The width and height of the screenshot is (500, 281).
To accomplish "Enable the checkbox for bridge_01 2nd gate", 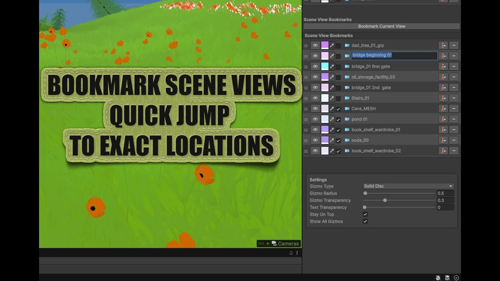I will coord(338,87).
